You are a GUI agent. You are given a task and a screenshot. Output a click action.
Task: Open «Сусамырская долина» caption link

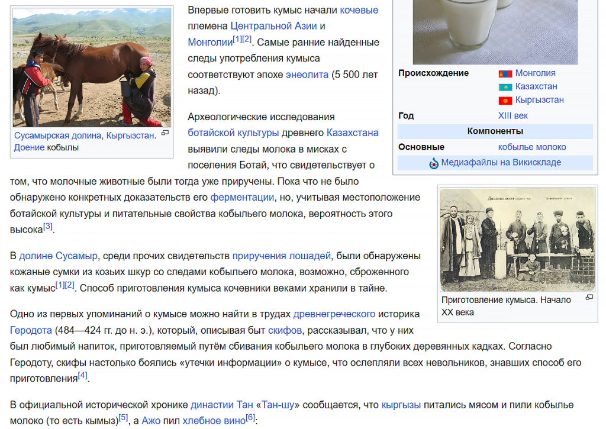click(x=58, y=136)
